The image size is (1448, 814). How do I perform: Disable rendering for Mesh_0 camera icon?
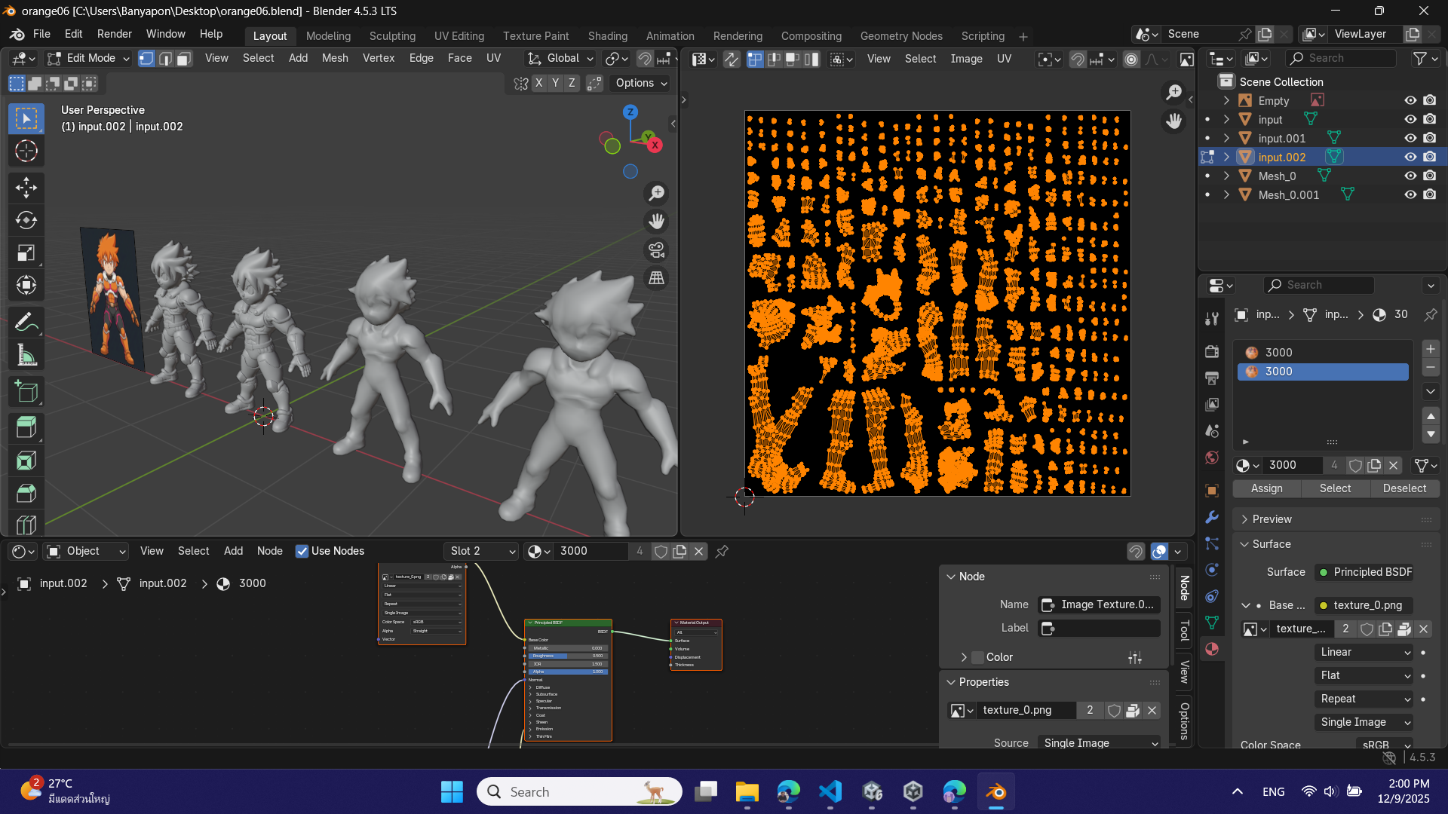pyautogui.click(x=1429, y=176)
